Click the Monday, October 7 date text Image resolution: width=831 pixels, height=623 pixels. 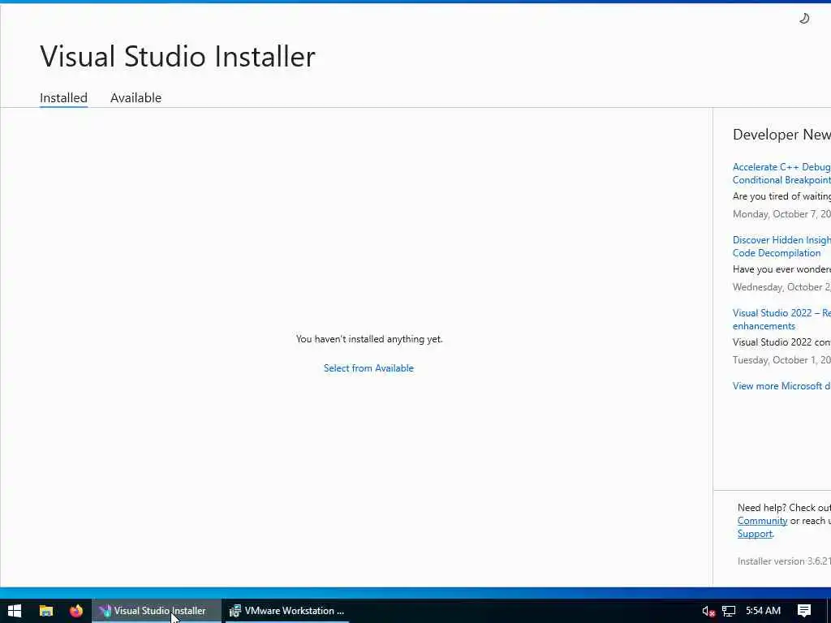[x=781, y=214]
